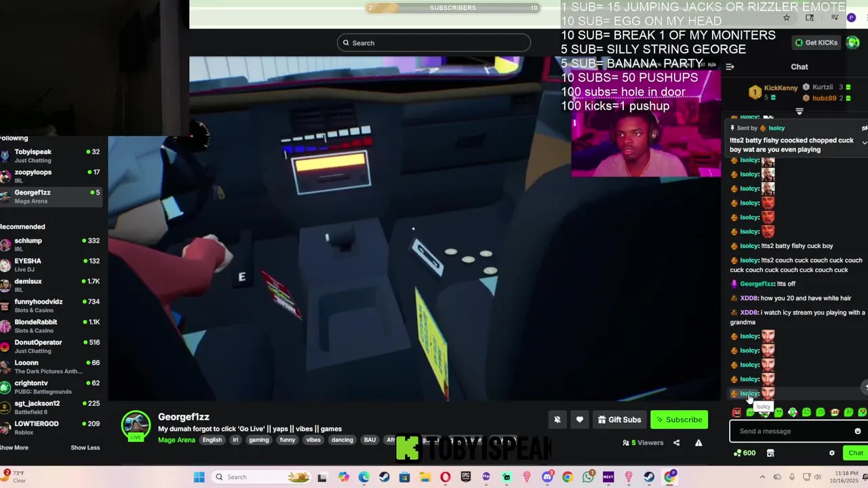Open BlondeRabbit recommended channel

pyautogui.click(x=51, y=326)
